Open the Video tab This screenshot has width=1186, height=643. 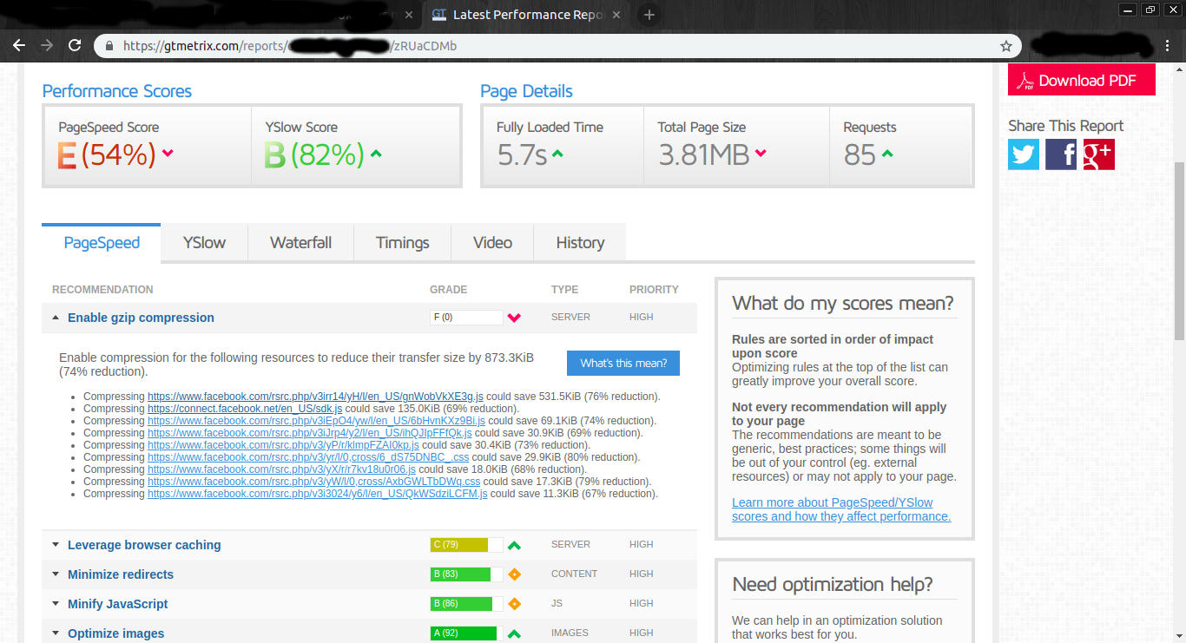pos(492,243)
